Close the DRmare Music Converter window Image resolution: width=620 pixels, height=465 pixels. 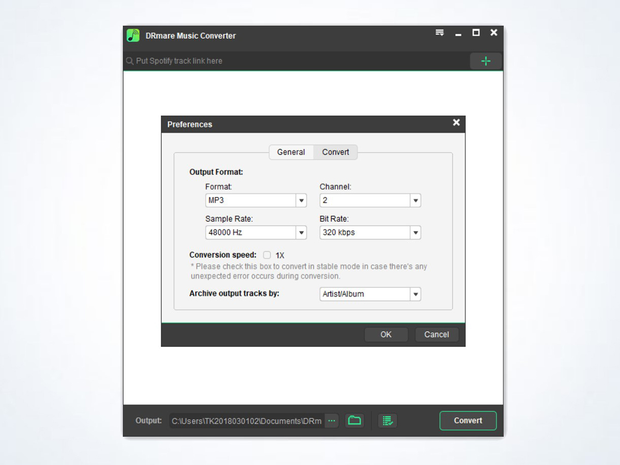[x=494, y=33]
